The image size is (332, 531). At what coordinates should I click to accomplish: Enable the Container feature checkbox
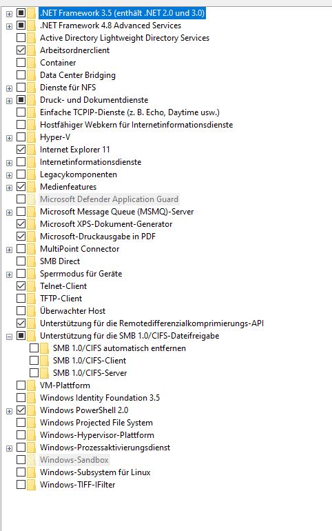(21, 63)
